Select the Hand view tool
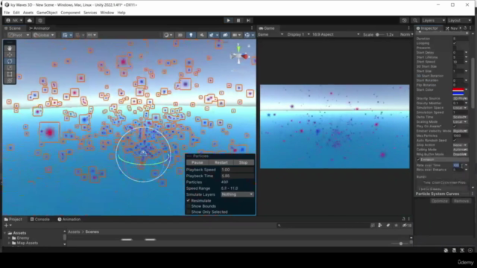Screen dimensions: 477x268 click(x=10, y=48)
